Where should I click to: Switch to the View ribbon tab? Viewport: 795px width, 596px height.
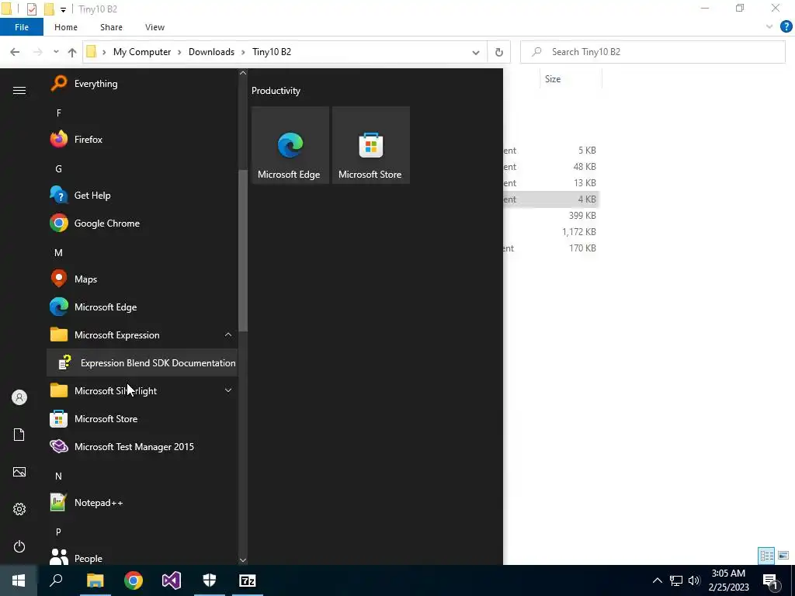pos(154,27)
